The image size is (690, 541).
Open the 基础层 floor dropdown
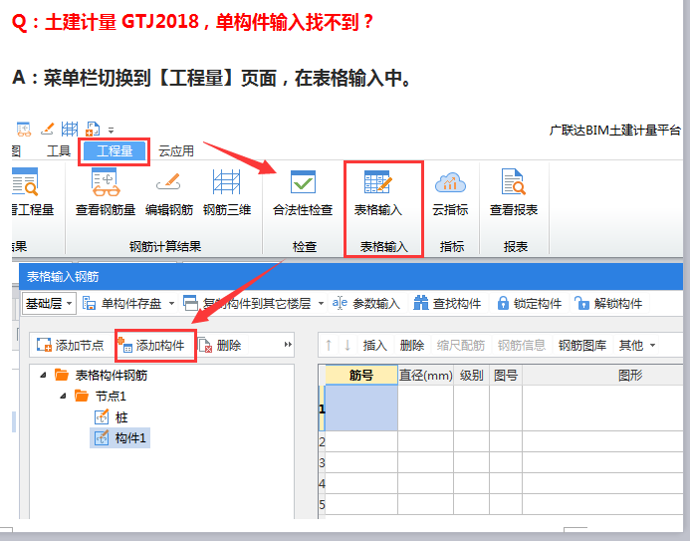tap(49, 303)
